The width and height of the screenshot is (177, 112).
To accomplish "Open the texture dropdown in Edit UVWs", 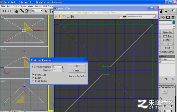I will click(154, 16).
